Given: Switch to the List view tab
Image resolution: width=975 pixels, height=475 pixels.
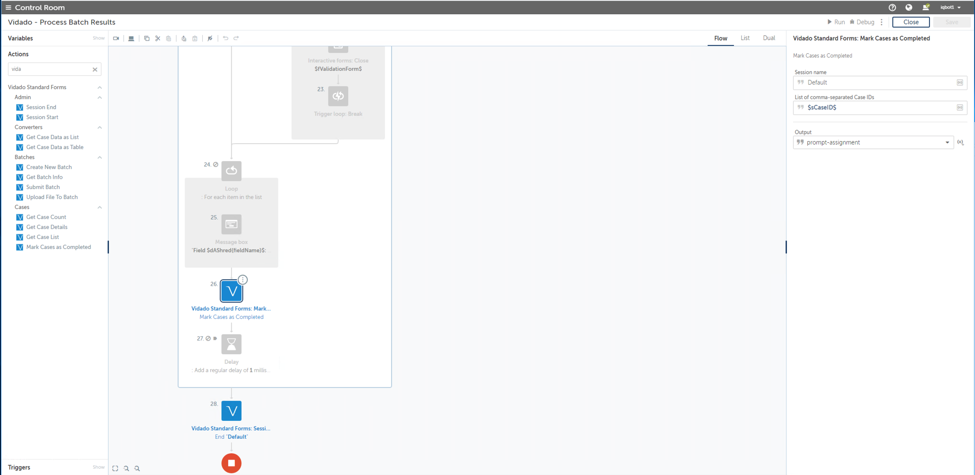Looking at the screenshot, I should (745, 38).
